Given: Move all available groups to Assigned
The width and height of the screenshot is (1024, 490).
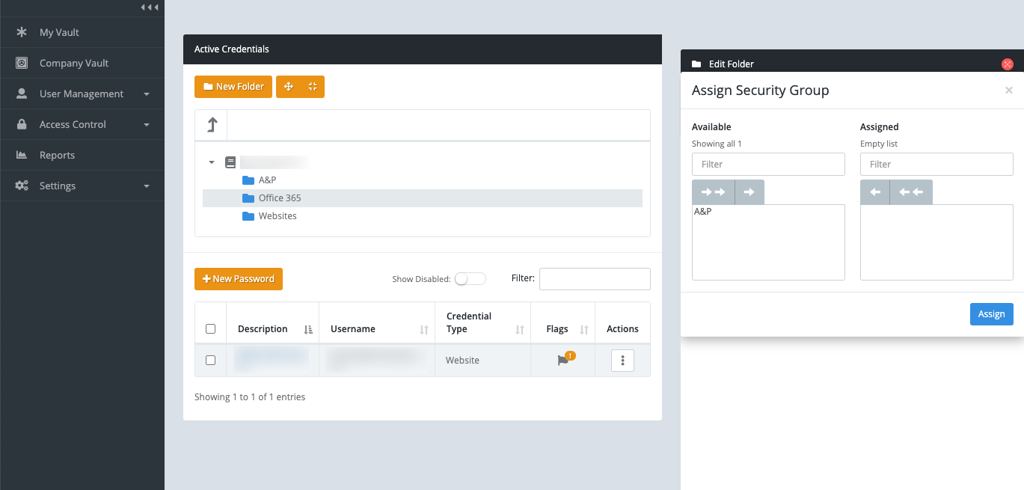Looking at the screenshot, I should click(x=714, y=192).
